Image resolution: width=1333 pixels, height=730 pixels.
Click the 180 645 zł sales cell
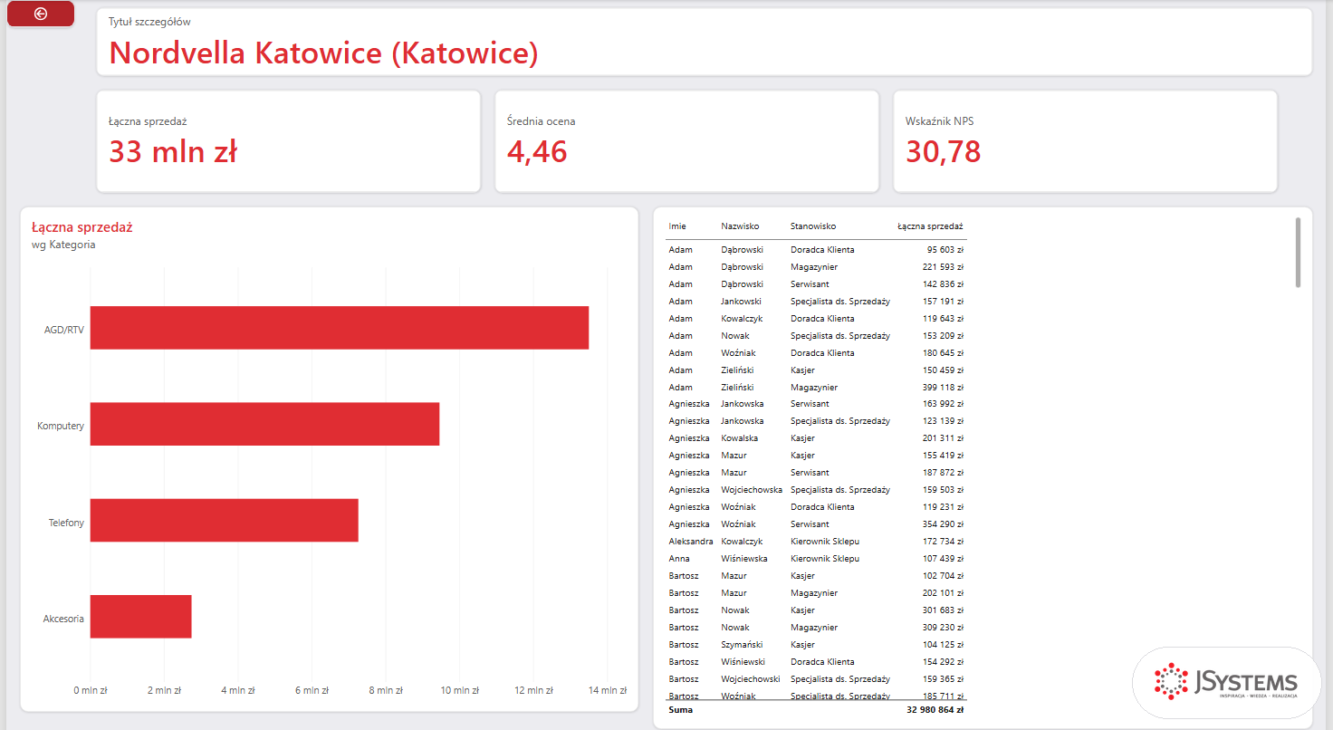[943, 353]
